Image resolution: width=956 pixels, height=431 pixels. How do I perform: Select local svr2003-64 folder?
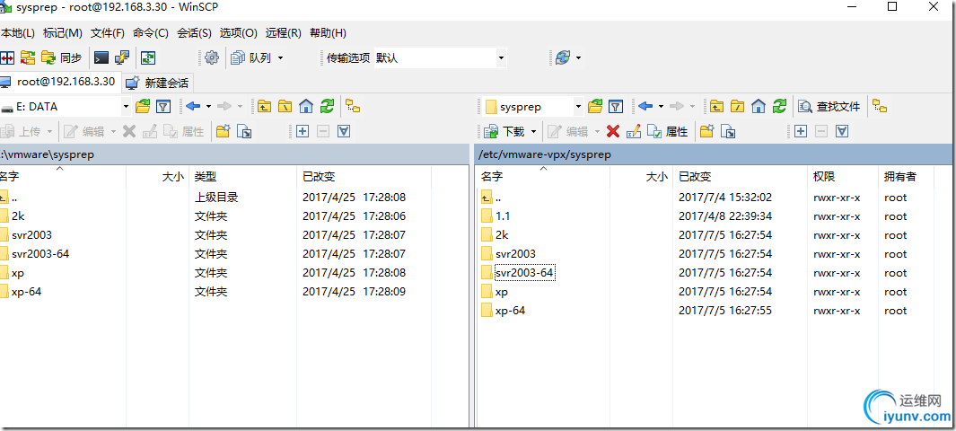click(x=40, y=253)
